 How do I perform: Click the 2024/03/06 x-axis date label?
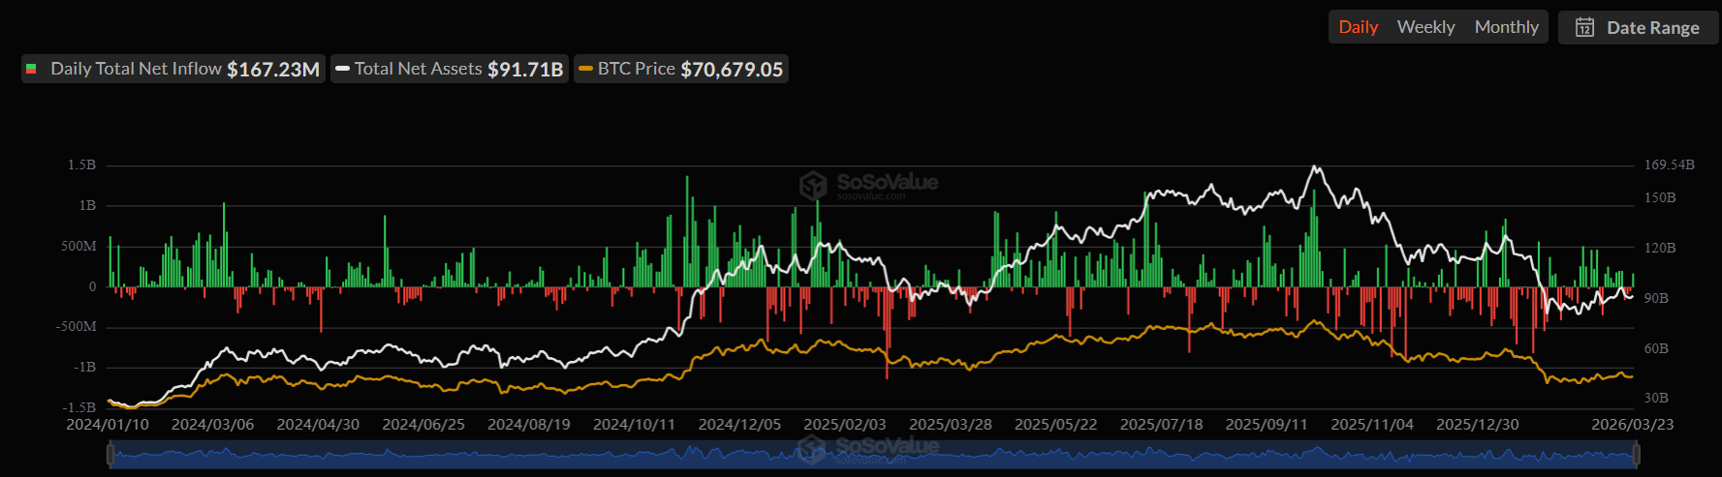[212, 425]
